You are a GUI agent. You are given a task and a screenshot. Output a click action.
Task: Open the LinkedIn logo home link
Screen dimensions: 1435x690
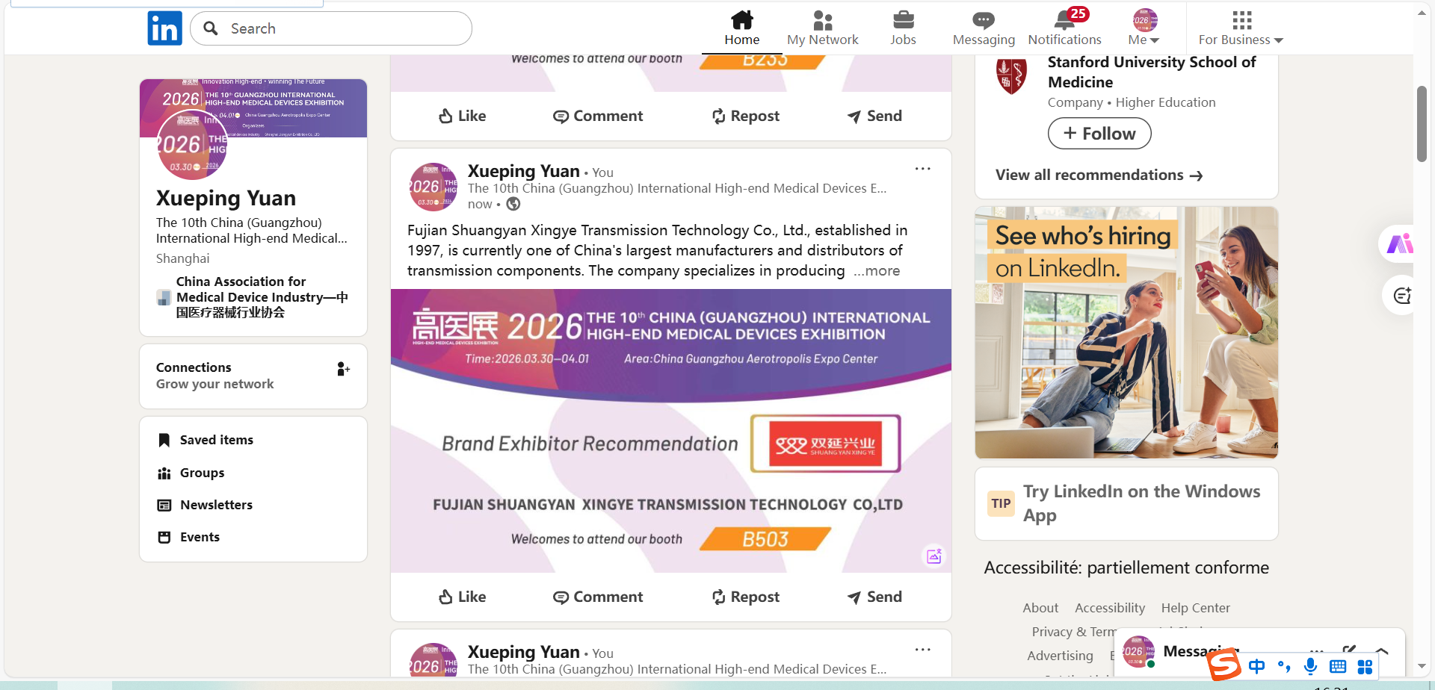click(164, 28)
